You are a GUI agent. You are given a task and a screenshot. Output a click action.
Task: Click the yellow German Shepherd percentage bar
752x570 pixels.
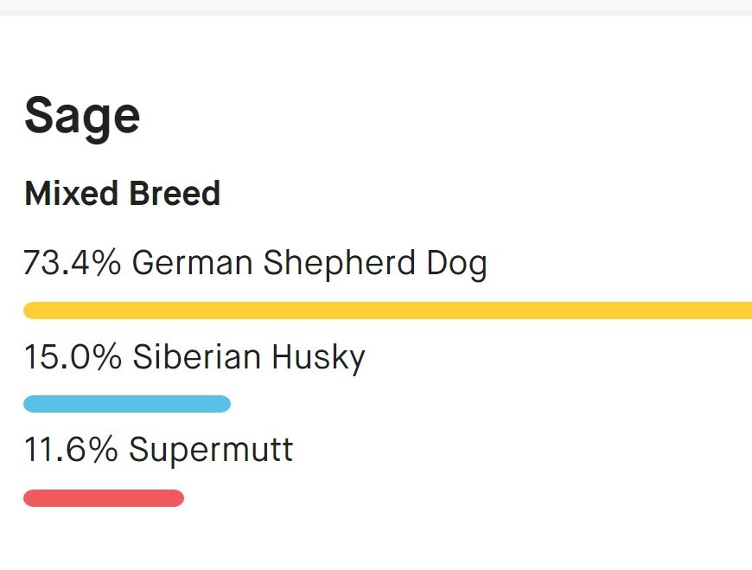coord(387,311)
